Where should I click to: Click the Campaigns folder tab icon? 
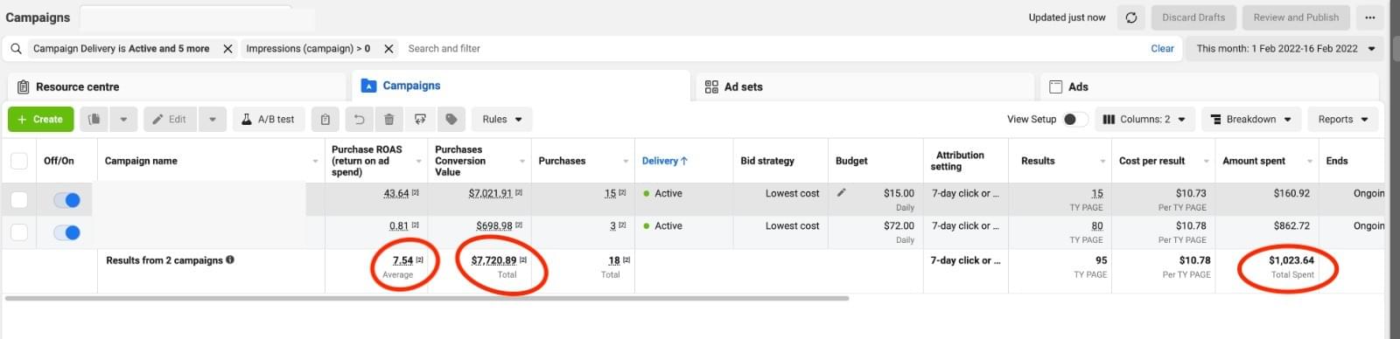[x=369, y=86]
